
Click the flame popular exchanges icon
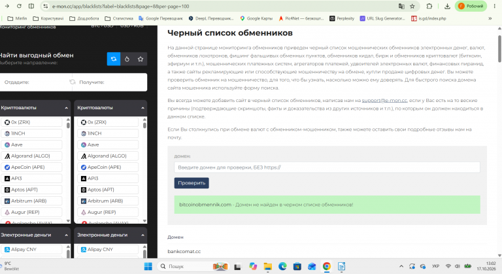pyautogui.click(x=127, y=59)
